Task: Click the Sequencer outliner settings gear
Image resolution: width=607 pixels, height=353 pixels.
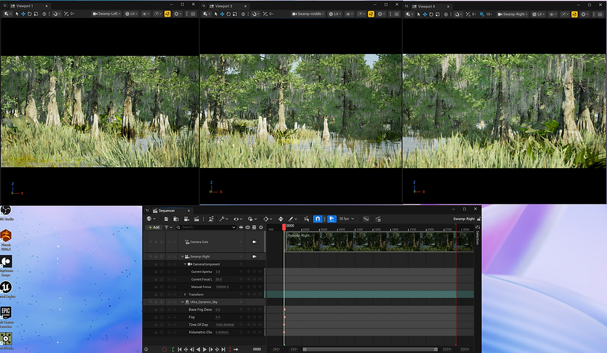Action: point(261,227)
